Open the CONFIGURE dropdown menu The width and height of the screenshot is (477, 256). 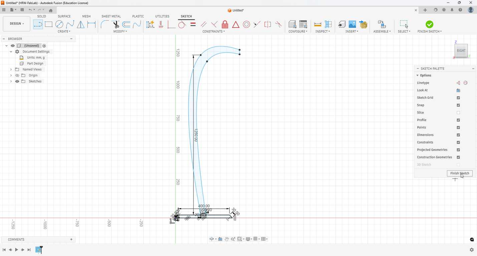coord(298,31)
